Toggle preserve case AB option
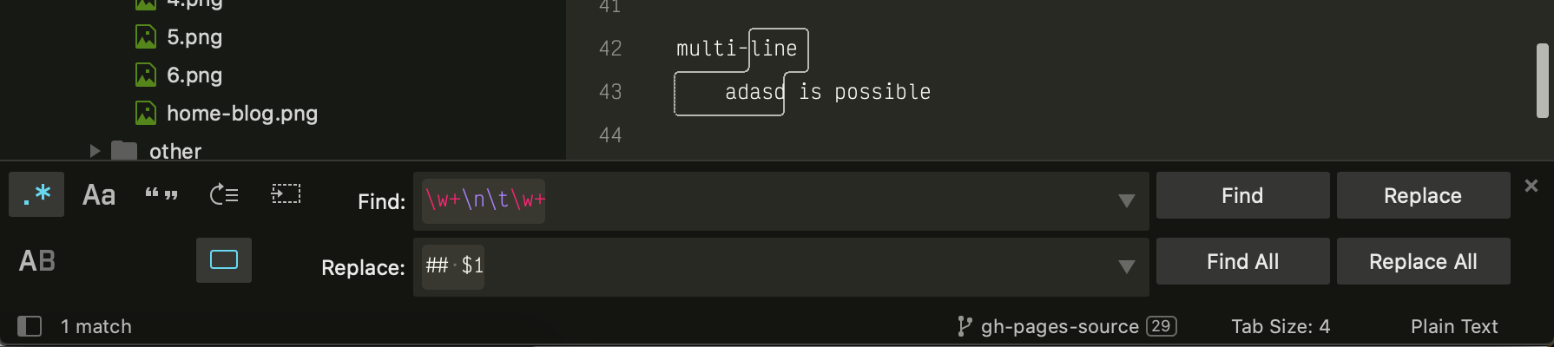Viewport: 1554px width, 347px height. (36, 260)
